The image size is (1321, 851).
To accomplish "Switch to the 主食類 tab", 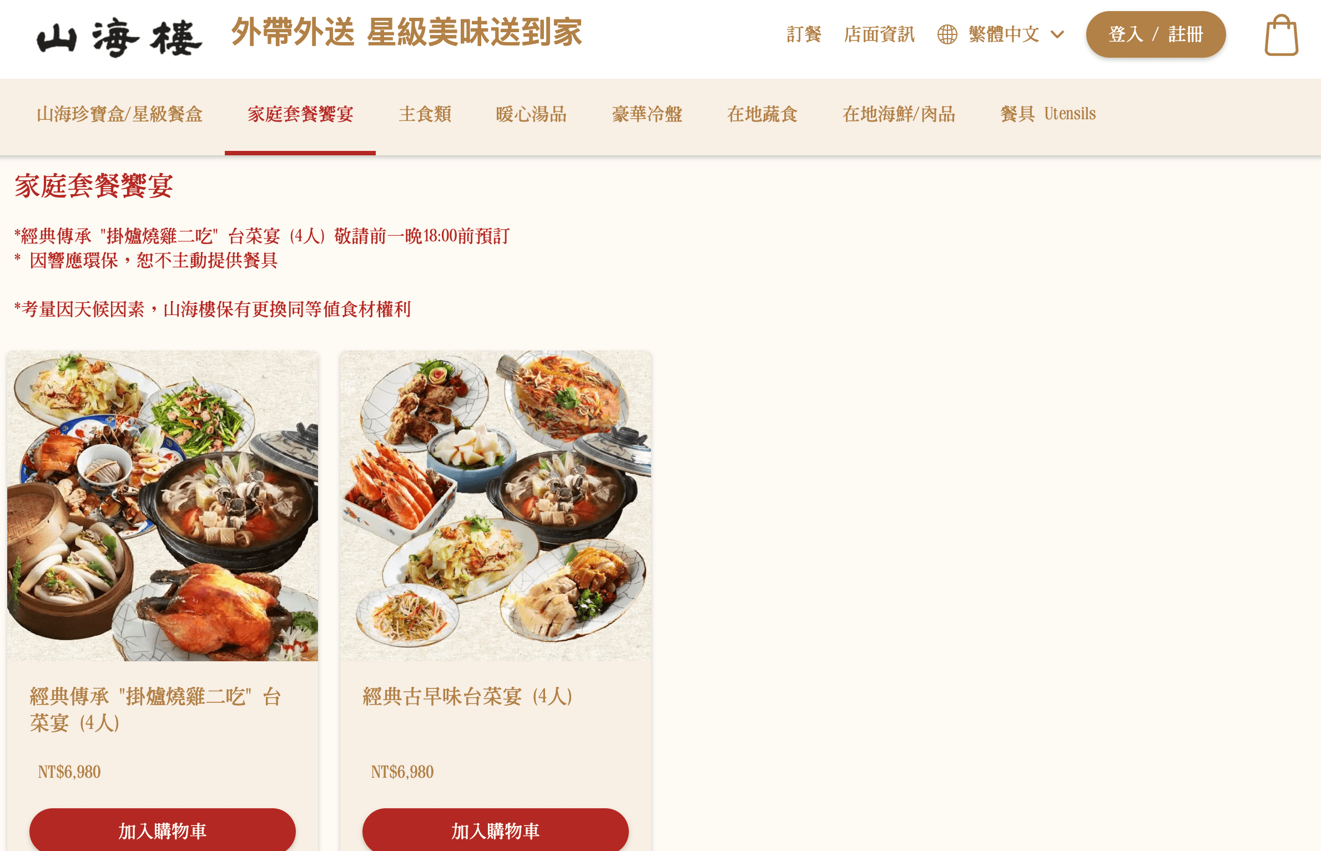I will click(x=425, y=114).
